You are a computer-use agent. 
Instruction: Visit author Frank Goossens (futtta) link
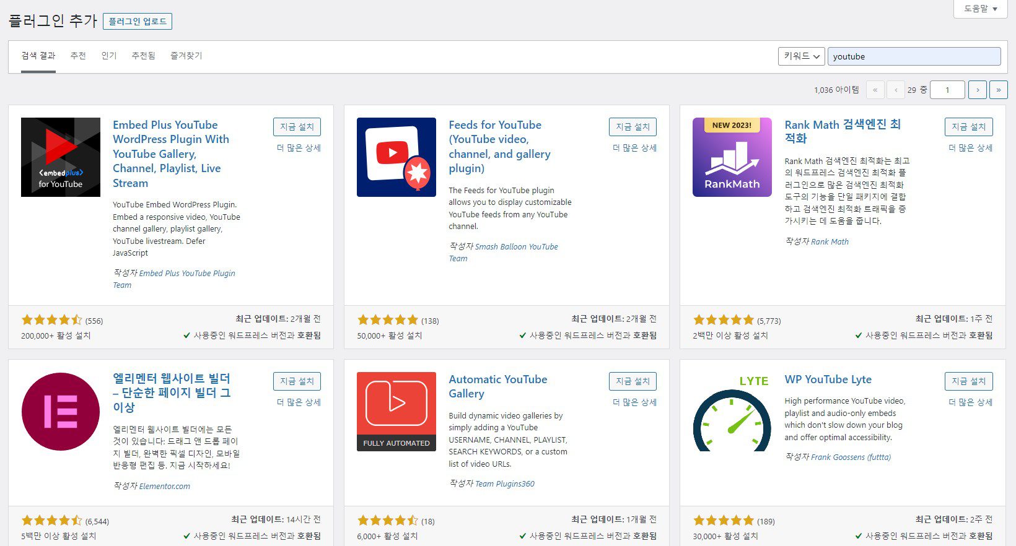coord(851,457)
